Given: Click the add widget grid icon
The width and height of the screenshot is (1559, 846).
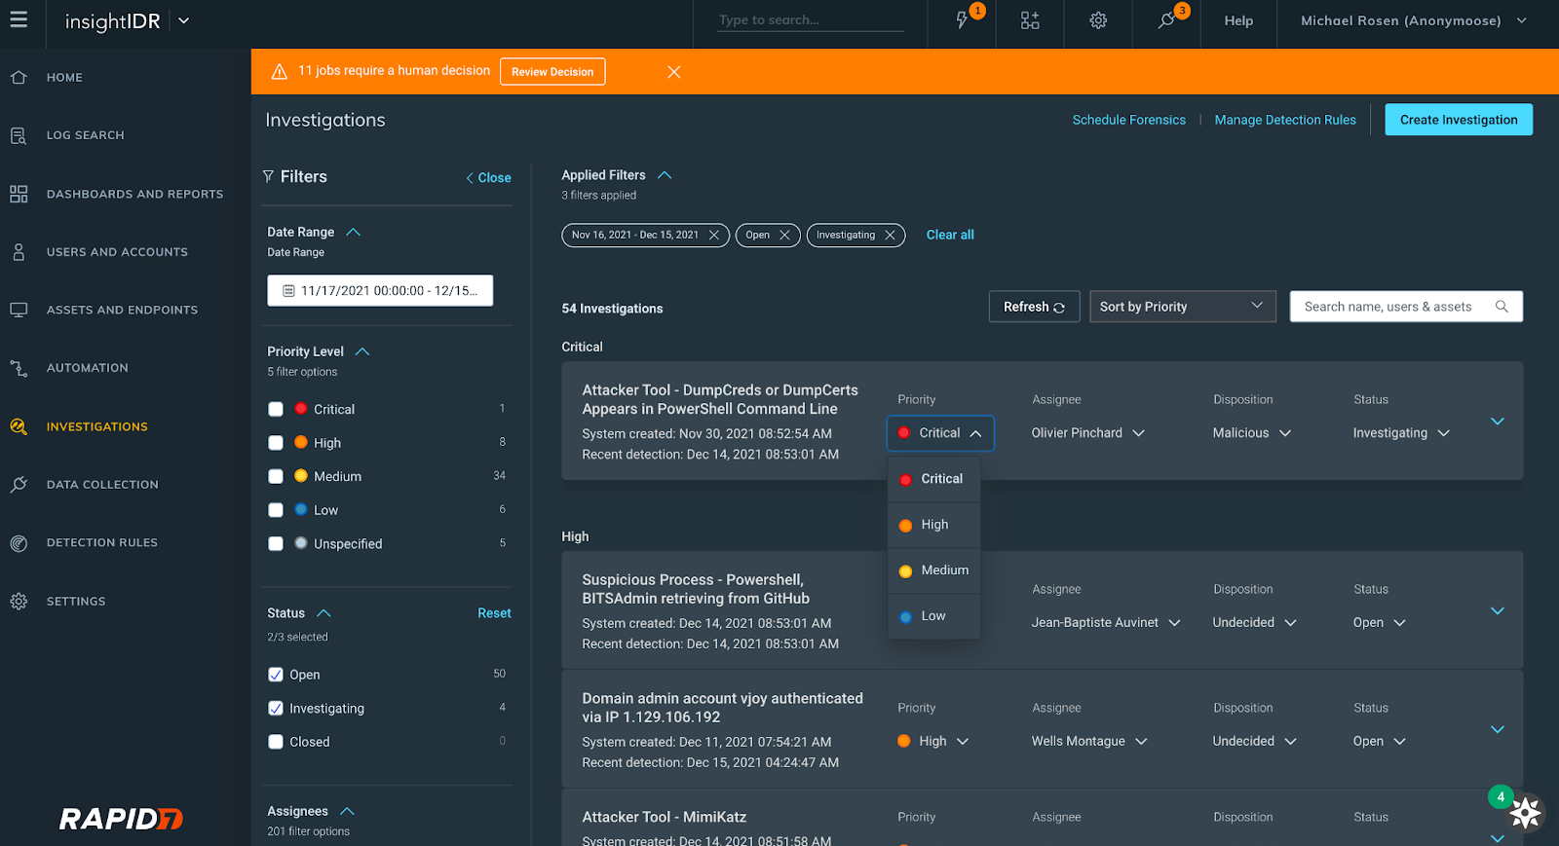Looking at the screenshot, I should coord(1030,20).
